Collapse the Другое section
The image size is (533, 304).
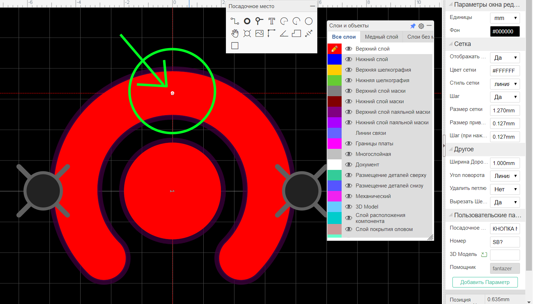(451, 149)
